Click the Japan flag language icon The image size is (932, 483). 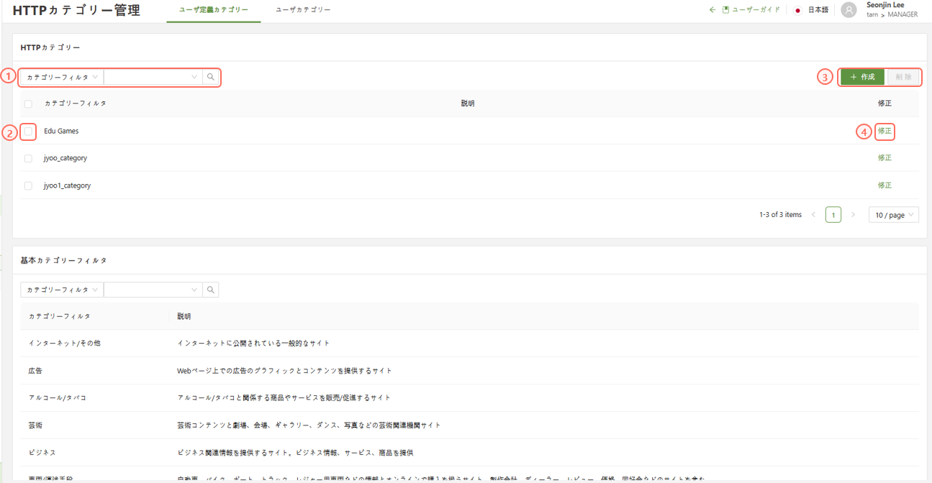797,11
